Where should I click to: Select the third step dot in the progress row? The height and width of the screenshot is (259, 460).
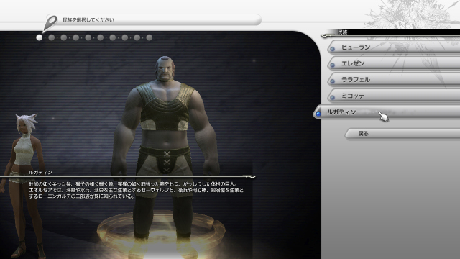(x=64, y=37)
